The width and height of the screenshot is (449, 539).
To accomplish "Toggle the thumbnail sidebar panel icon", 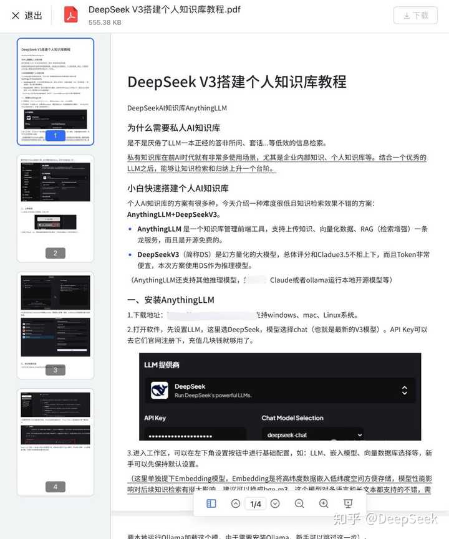I will coord(211,503).
